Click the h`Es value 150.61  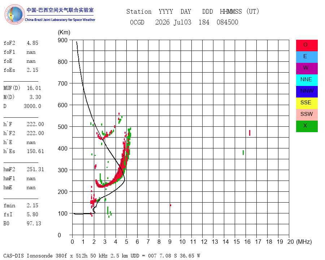click(35, 151)
